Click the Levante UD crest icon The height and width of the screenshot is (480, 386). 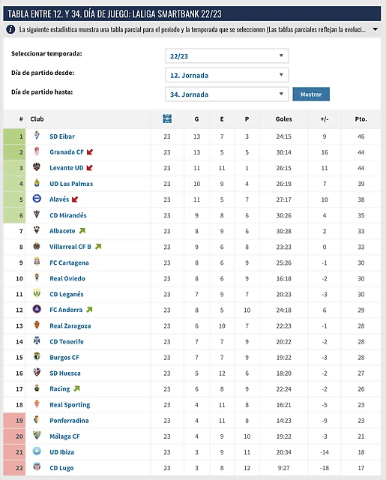click(37, 167)
